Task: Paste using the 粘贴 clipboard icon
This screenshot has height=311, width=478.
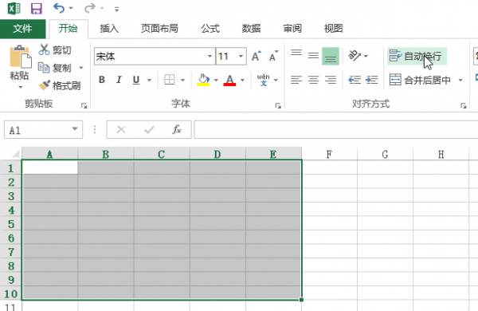Action: 20,57
